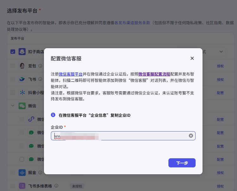
Task: Open the dropdown in the 扣子商店 row
Action: (x=221, y=52)
